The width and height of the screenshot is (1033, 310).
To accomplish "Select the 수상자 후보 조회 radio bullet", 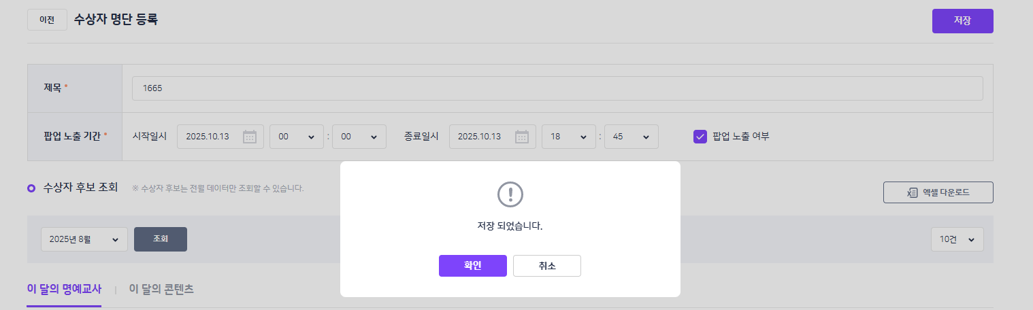I will [x=31, y=188].
